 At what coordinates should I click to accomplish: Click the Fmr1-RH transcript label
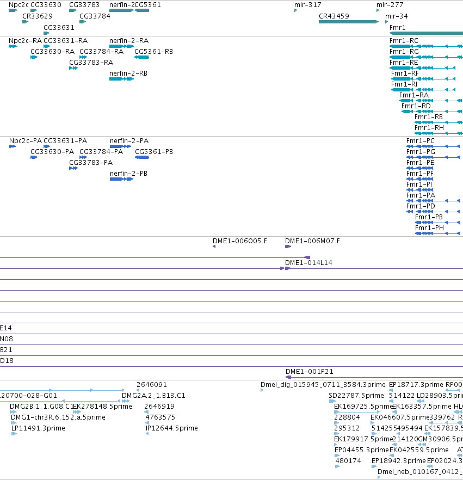(429, 128)
